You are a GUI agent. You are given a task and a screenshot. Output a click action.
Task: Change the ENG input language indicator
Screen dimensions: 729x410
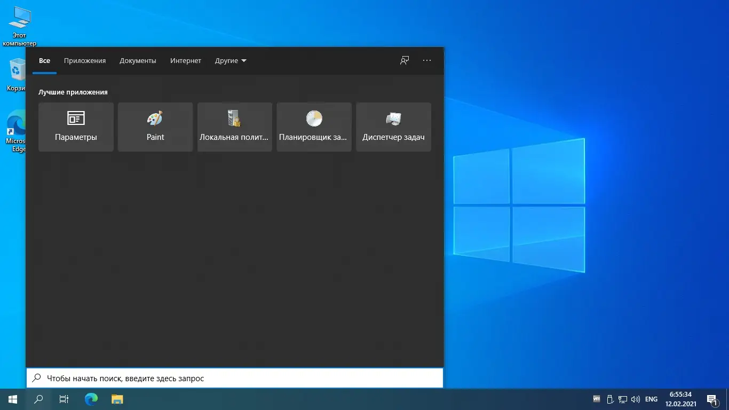[651, 399]
